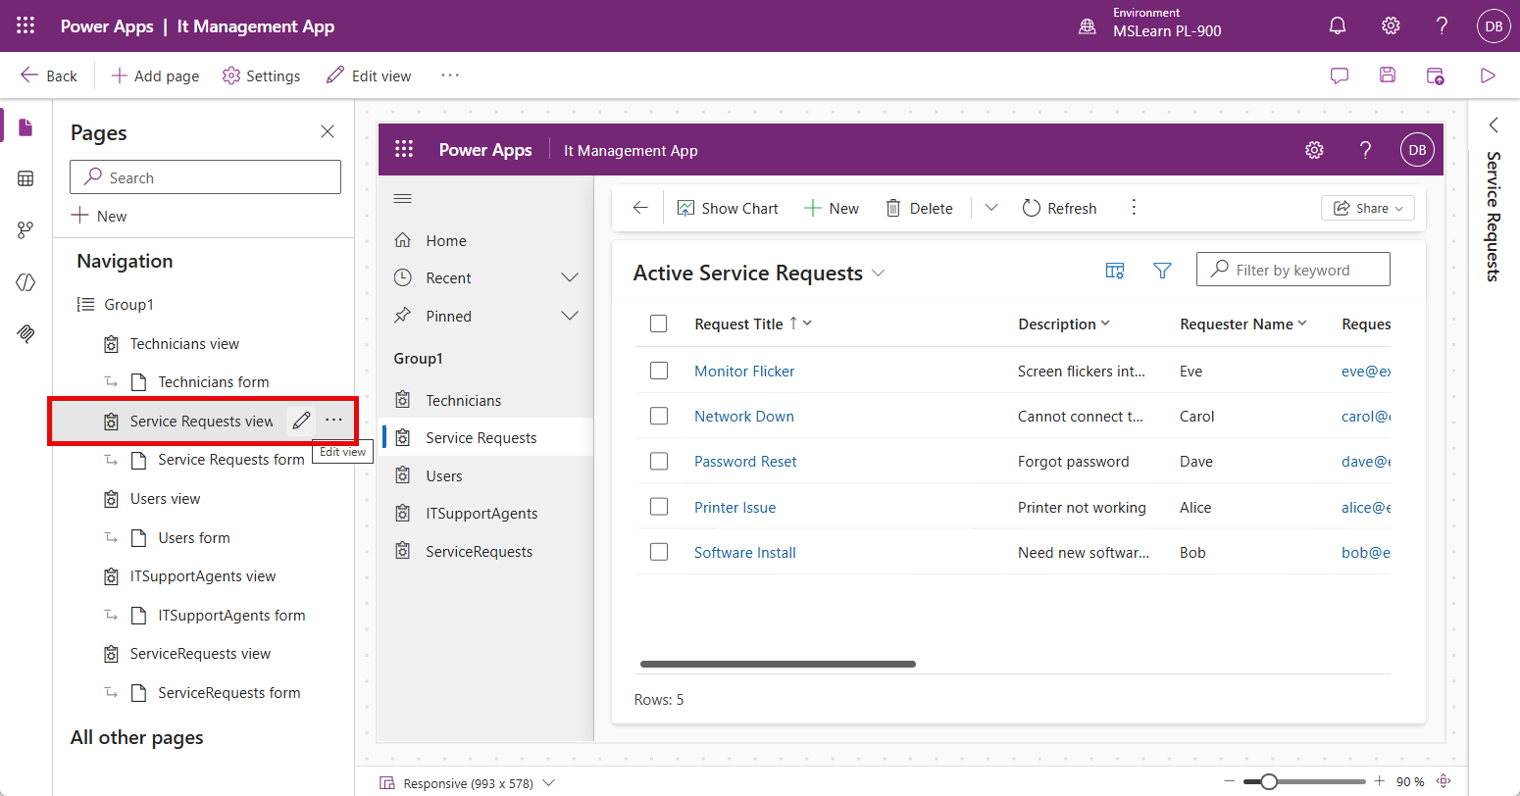
Task: Open the Share dropdown button
Action: click(1368, 208)
